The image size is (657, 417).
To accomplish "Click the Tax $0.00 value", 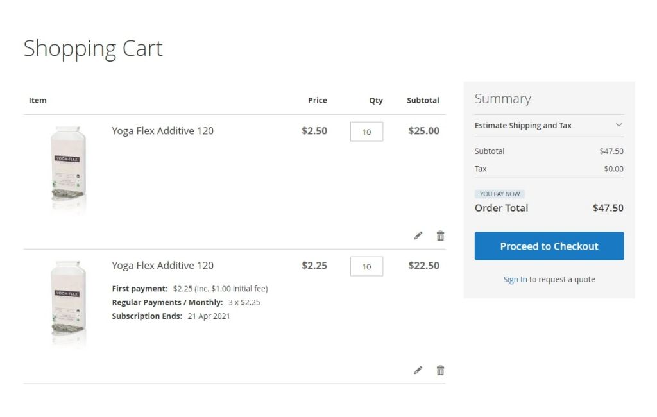I will pyautogui.click(x=613, y=169).
